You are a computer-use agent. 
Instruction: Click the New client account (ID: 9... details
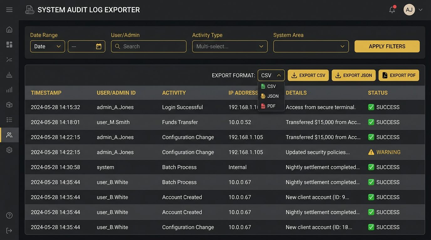317,197
